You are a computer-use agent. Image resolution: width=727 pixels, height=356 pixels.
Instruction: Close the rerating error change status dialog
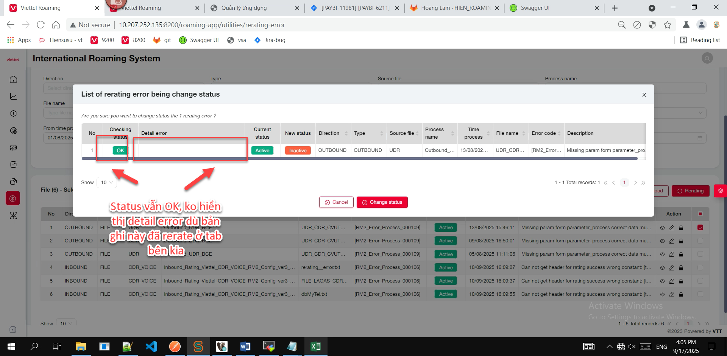[644, 95]
